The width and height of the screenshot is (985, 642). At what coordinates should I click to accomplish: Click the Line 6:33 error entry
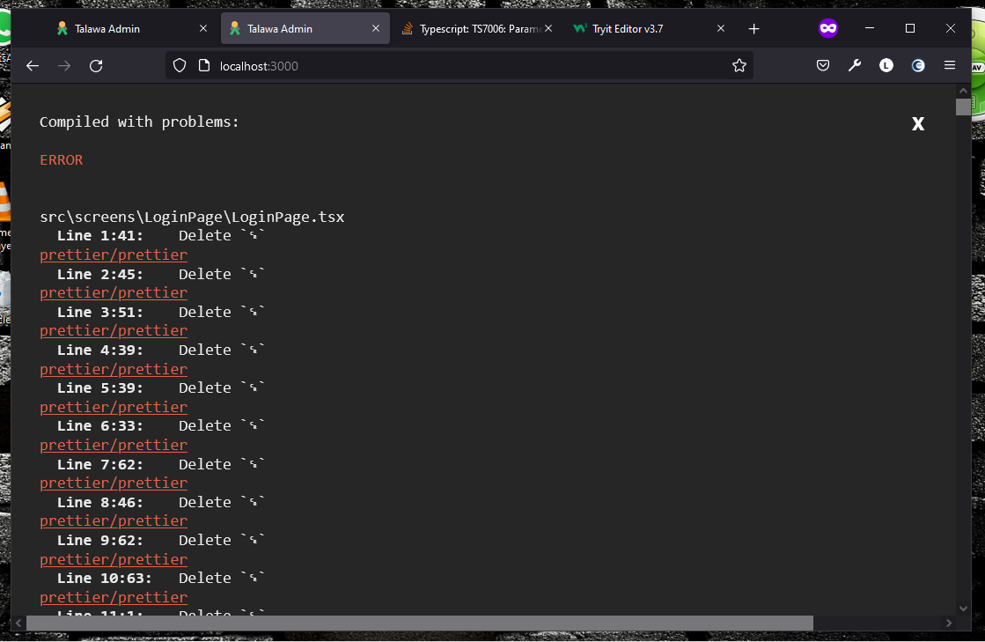[161, 426]
